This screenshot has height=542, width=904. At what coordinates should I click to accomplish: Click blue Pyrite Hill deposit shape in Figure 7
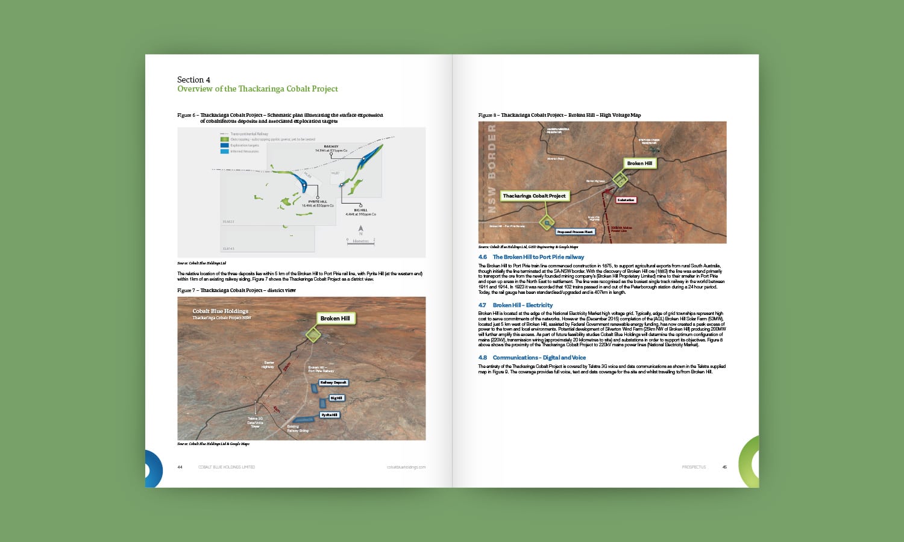pos(304,419)
